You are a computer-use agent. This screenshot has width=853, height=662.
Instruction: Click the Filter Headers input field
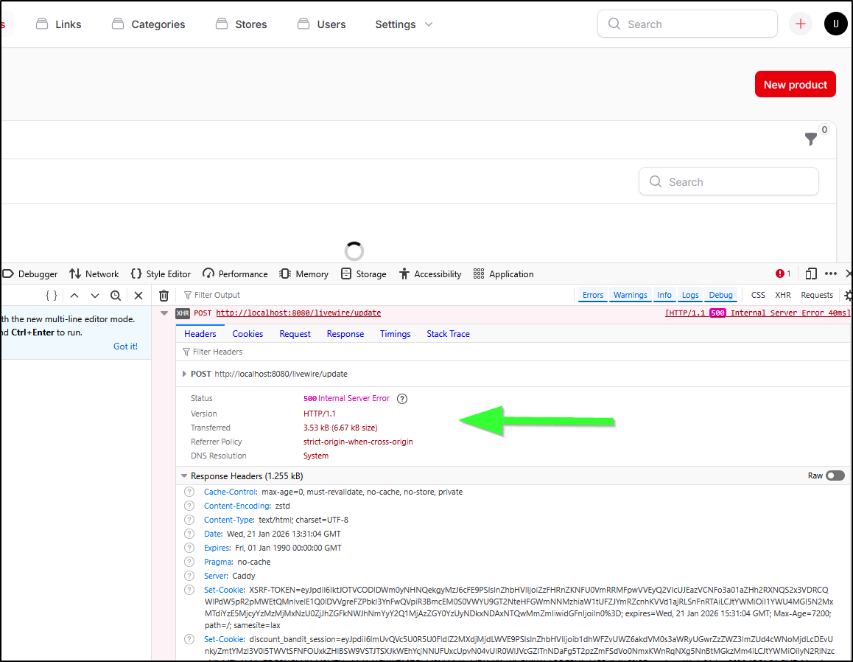217,352
